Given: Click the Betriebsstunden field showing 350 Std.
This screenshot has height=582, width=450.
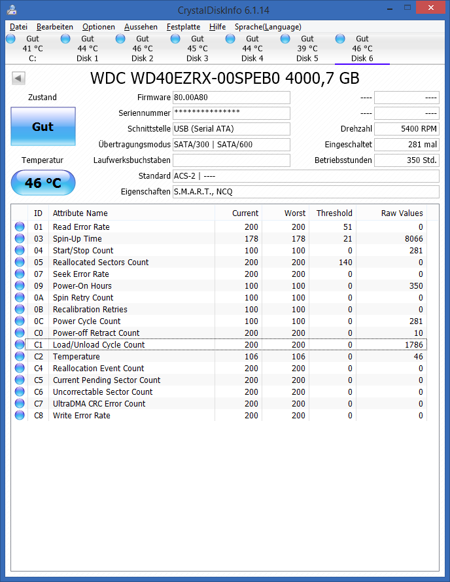Looking at the screenshot, I should pyautogui.click(x=407, y=160).
